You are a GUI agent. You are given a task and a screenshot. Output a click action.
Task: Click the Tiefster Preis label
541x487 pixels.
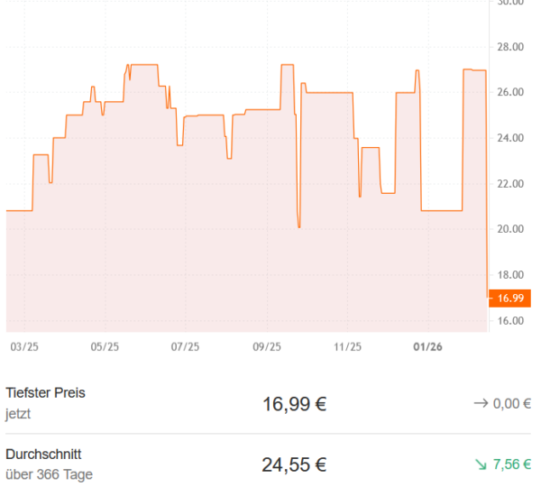pos(45,393)
